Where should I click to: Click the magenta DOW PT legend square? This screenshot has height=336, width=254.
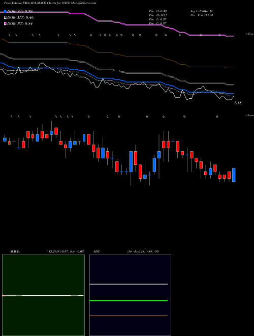pos(5,24)
